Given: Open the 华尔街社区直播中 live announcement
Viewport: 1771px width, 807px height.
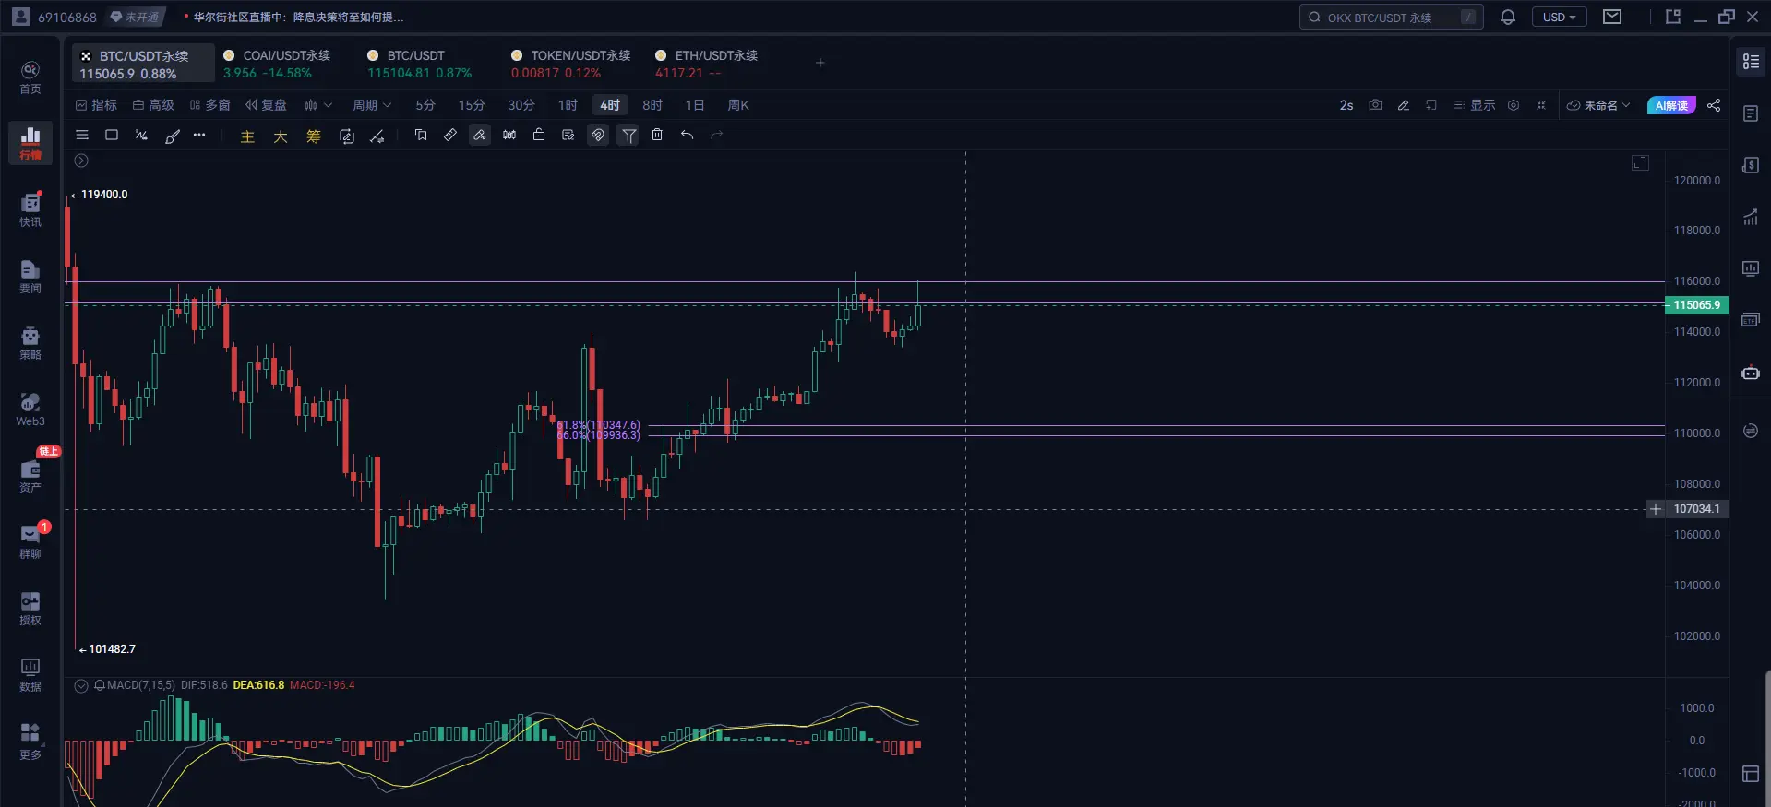Looking at the screenshot, I should [x=298, y=17].
